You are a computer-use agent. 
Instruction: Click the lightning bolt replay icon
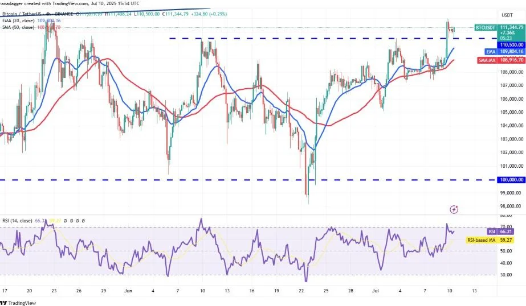coord(454,209)
